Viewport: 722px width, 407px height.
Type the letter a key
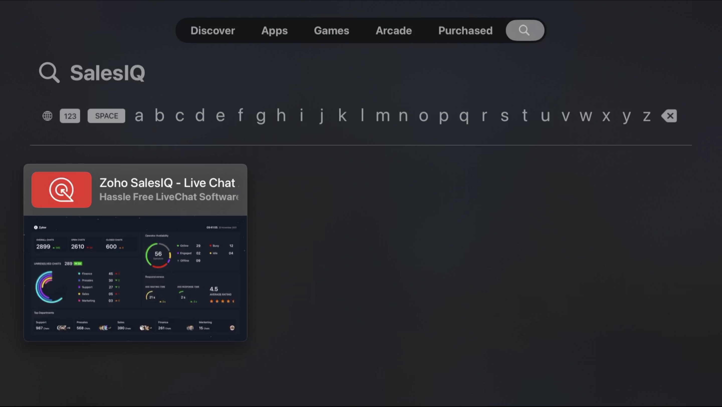click(139, 116)
